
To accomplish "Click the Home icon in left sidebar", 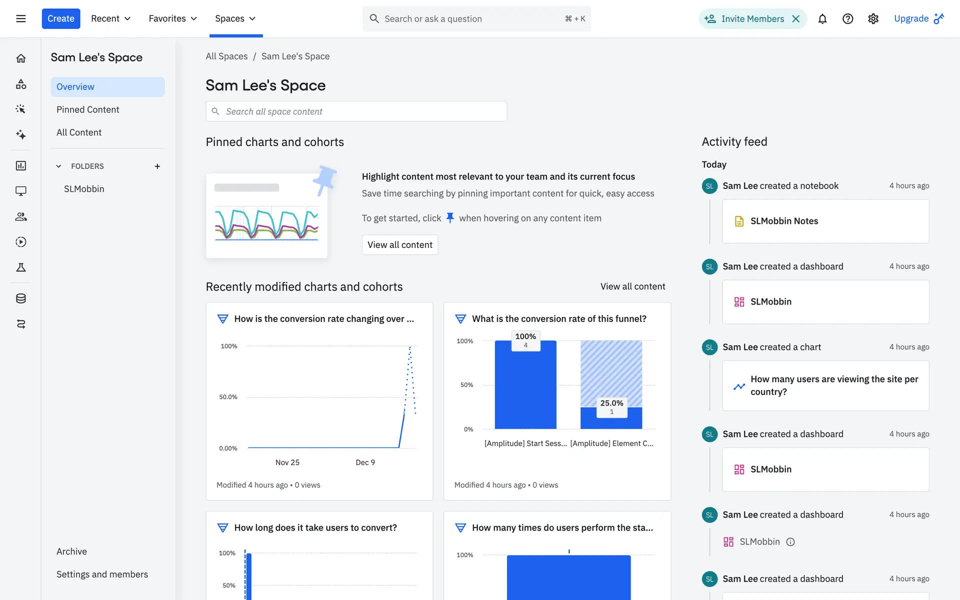I will [20, 58].
